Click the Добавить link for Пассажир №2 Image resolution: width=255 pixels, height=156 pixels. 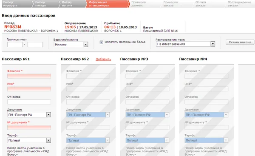pos(103,59)
